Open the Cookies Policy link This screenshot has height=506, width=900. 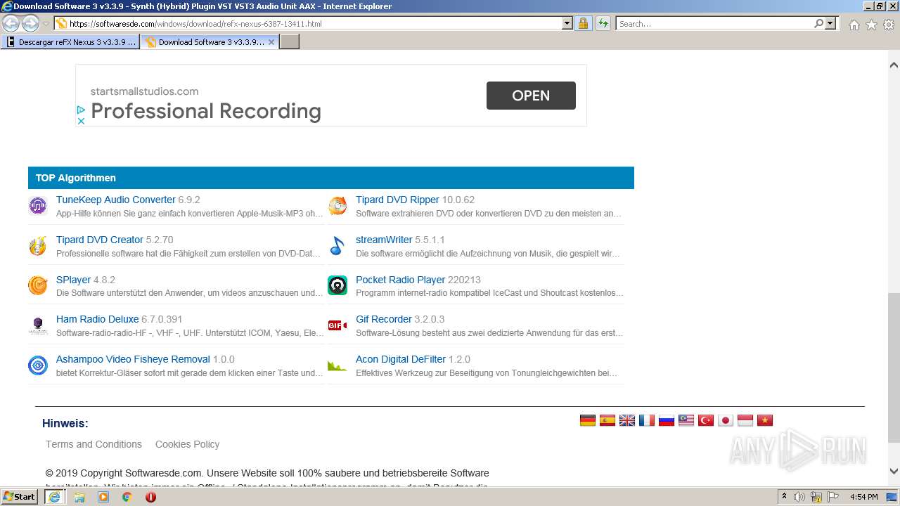click(x=187, y=444)
